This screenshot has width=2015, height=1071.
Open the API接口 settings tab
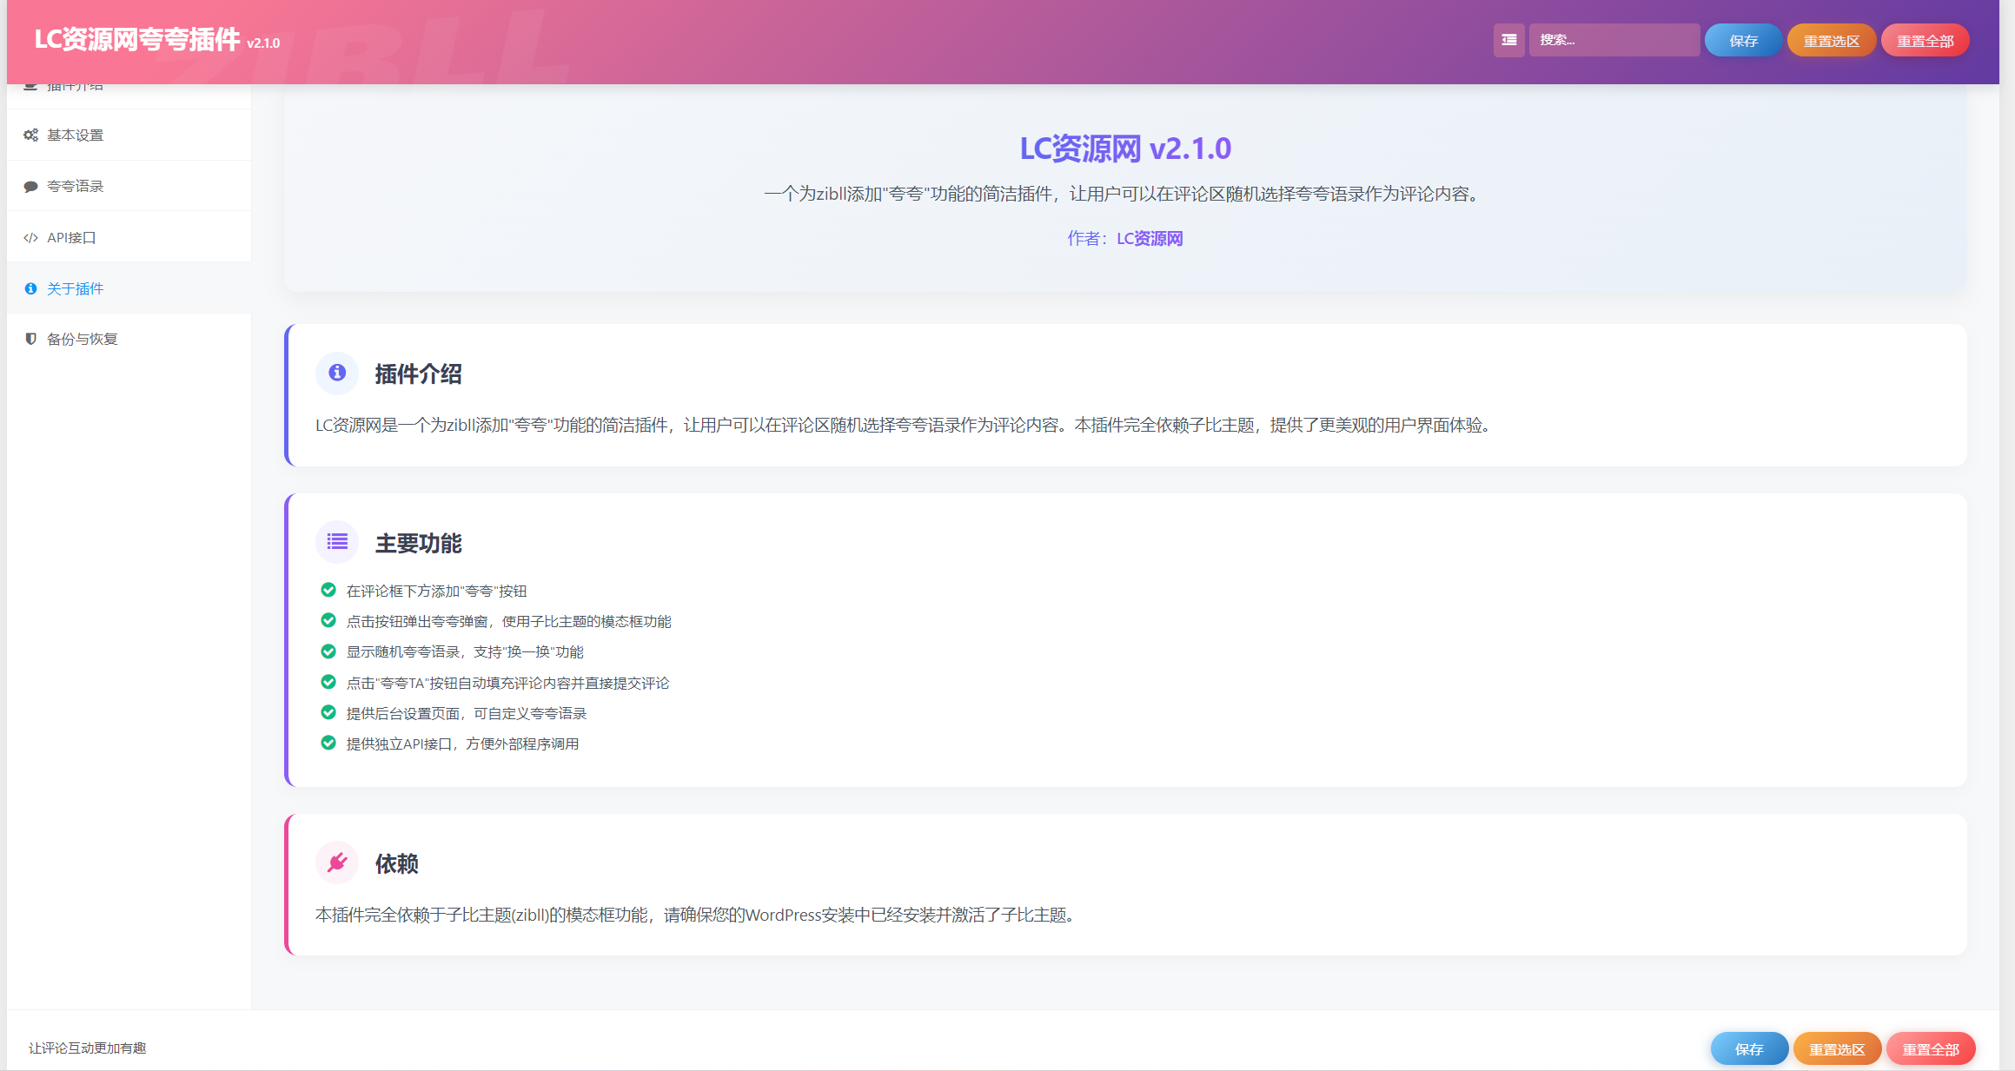click(72, 238)
